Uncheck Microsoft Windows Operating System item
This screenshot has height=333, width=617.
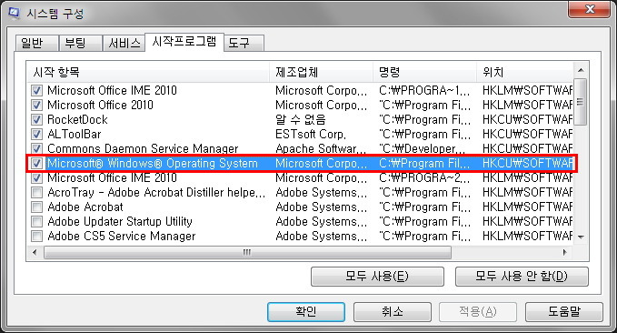36,163
